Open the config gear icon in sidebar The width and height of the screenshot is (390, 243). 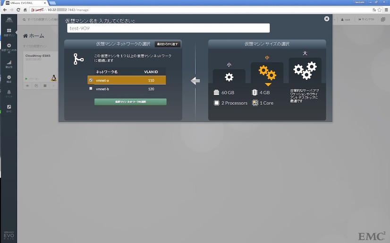coord(9,77)
